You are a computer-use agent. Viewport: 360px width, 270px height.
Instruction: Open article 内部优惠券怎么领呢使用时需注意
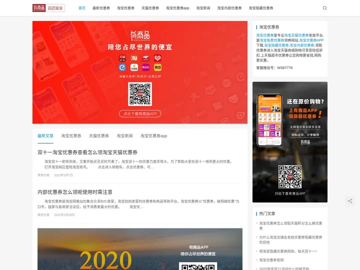[75, 192]
